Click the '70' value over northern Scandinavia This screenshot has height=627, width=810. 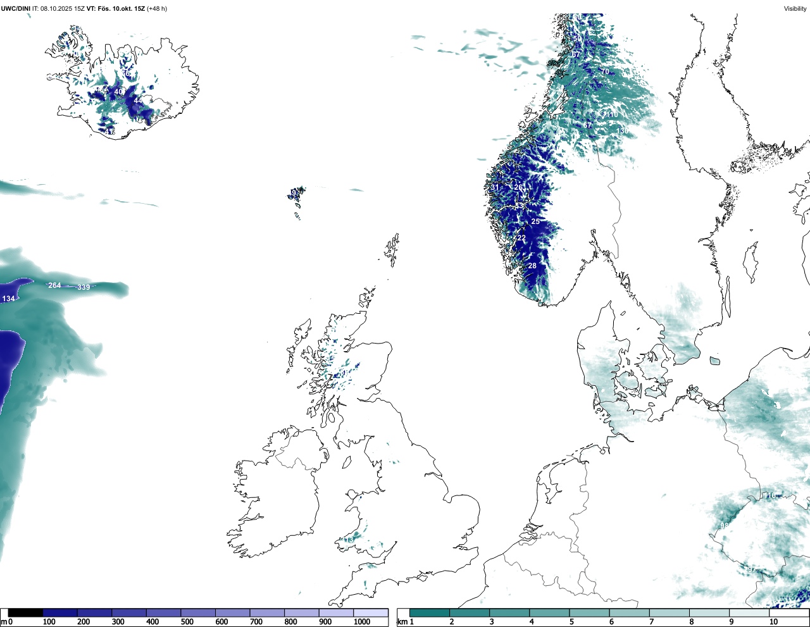pos(605,71)
